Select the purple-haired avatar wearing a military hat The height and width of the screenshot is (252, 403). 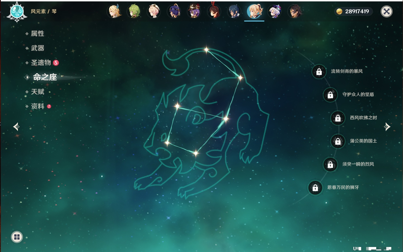tap(194, 11)
